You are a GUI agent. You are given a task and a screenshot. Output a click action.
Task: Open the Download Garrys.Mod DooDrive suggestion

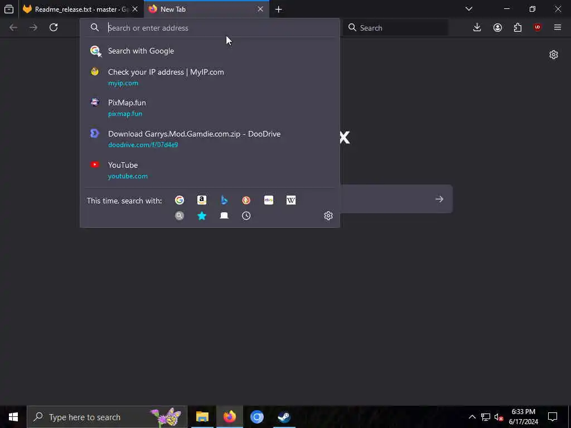[210, 139]
